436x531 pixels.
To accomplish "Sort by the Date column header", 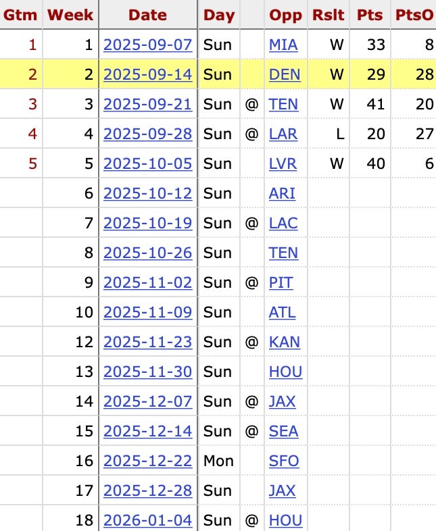I will pos(147,14).
